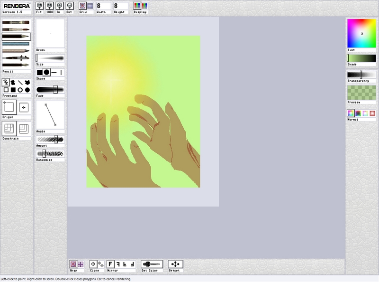Select the straight line draw mode

point(20,83)
